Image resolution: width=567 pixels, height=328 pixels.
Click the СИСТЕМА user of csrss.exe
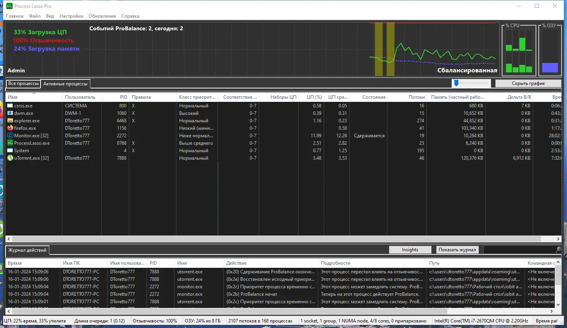pos(76,106)
